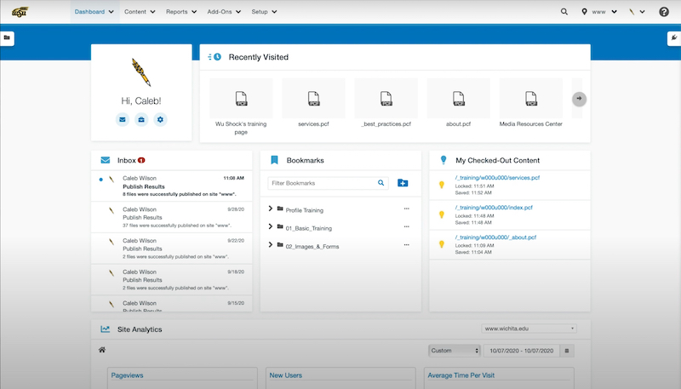
Task: Open the Setup menu
Action: [x=264, y=12]
